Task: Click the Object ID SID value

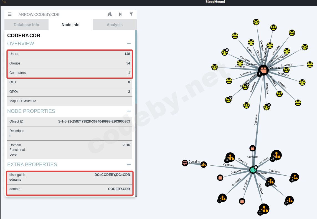Action: click(94, 121)
